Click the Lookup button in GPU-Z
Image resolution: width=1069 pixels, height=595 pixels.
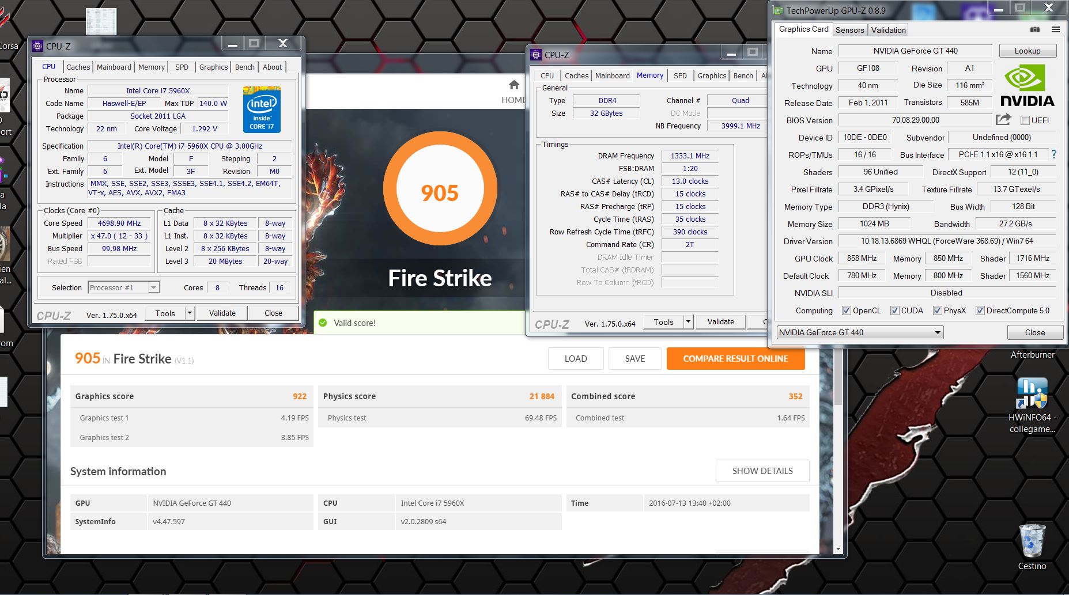[x=1028, y=51]
